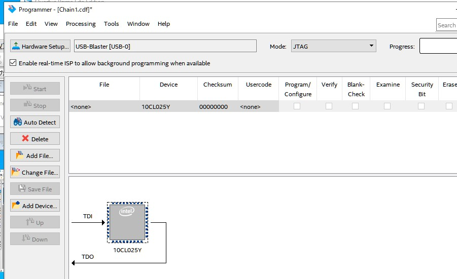Click the Add Device button

(35, 206)
